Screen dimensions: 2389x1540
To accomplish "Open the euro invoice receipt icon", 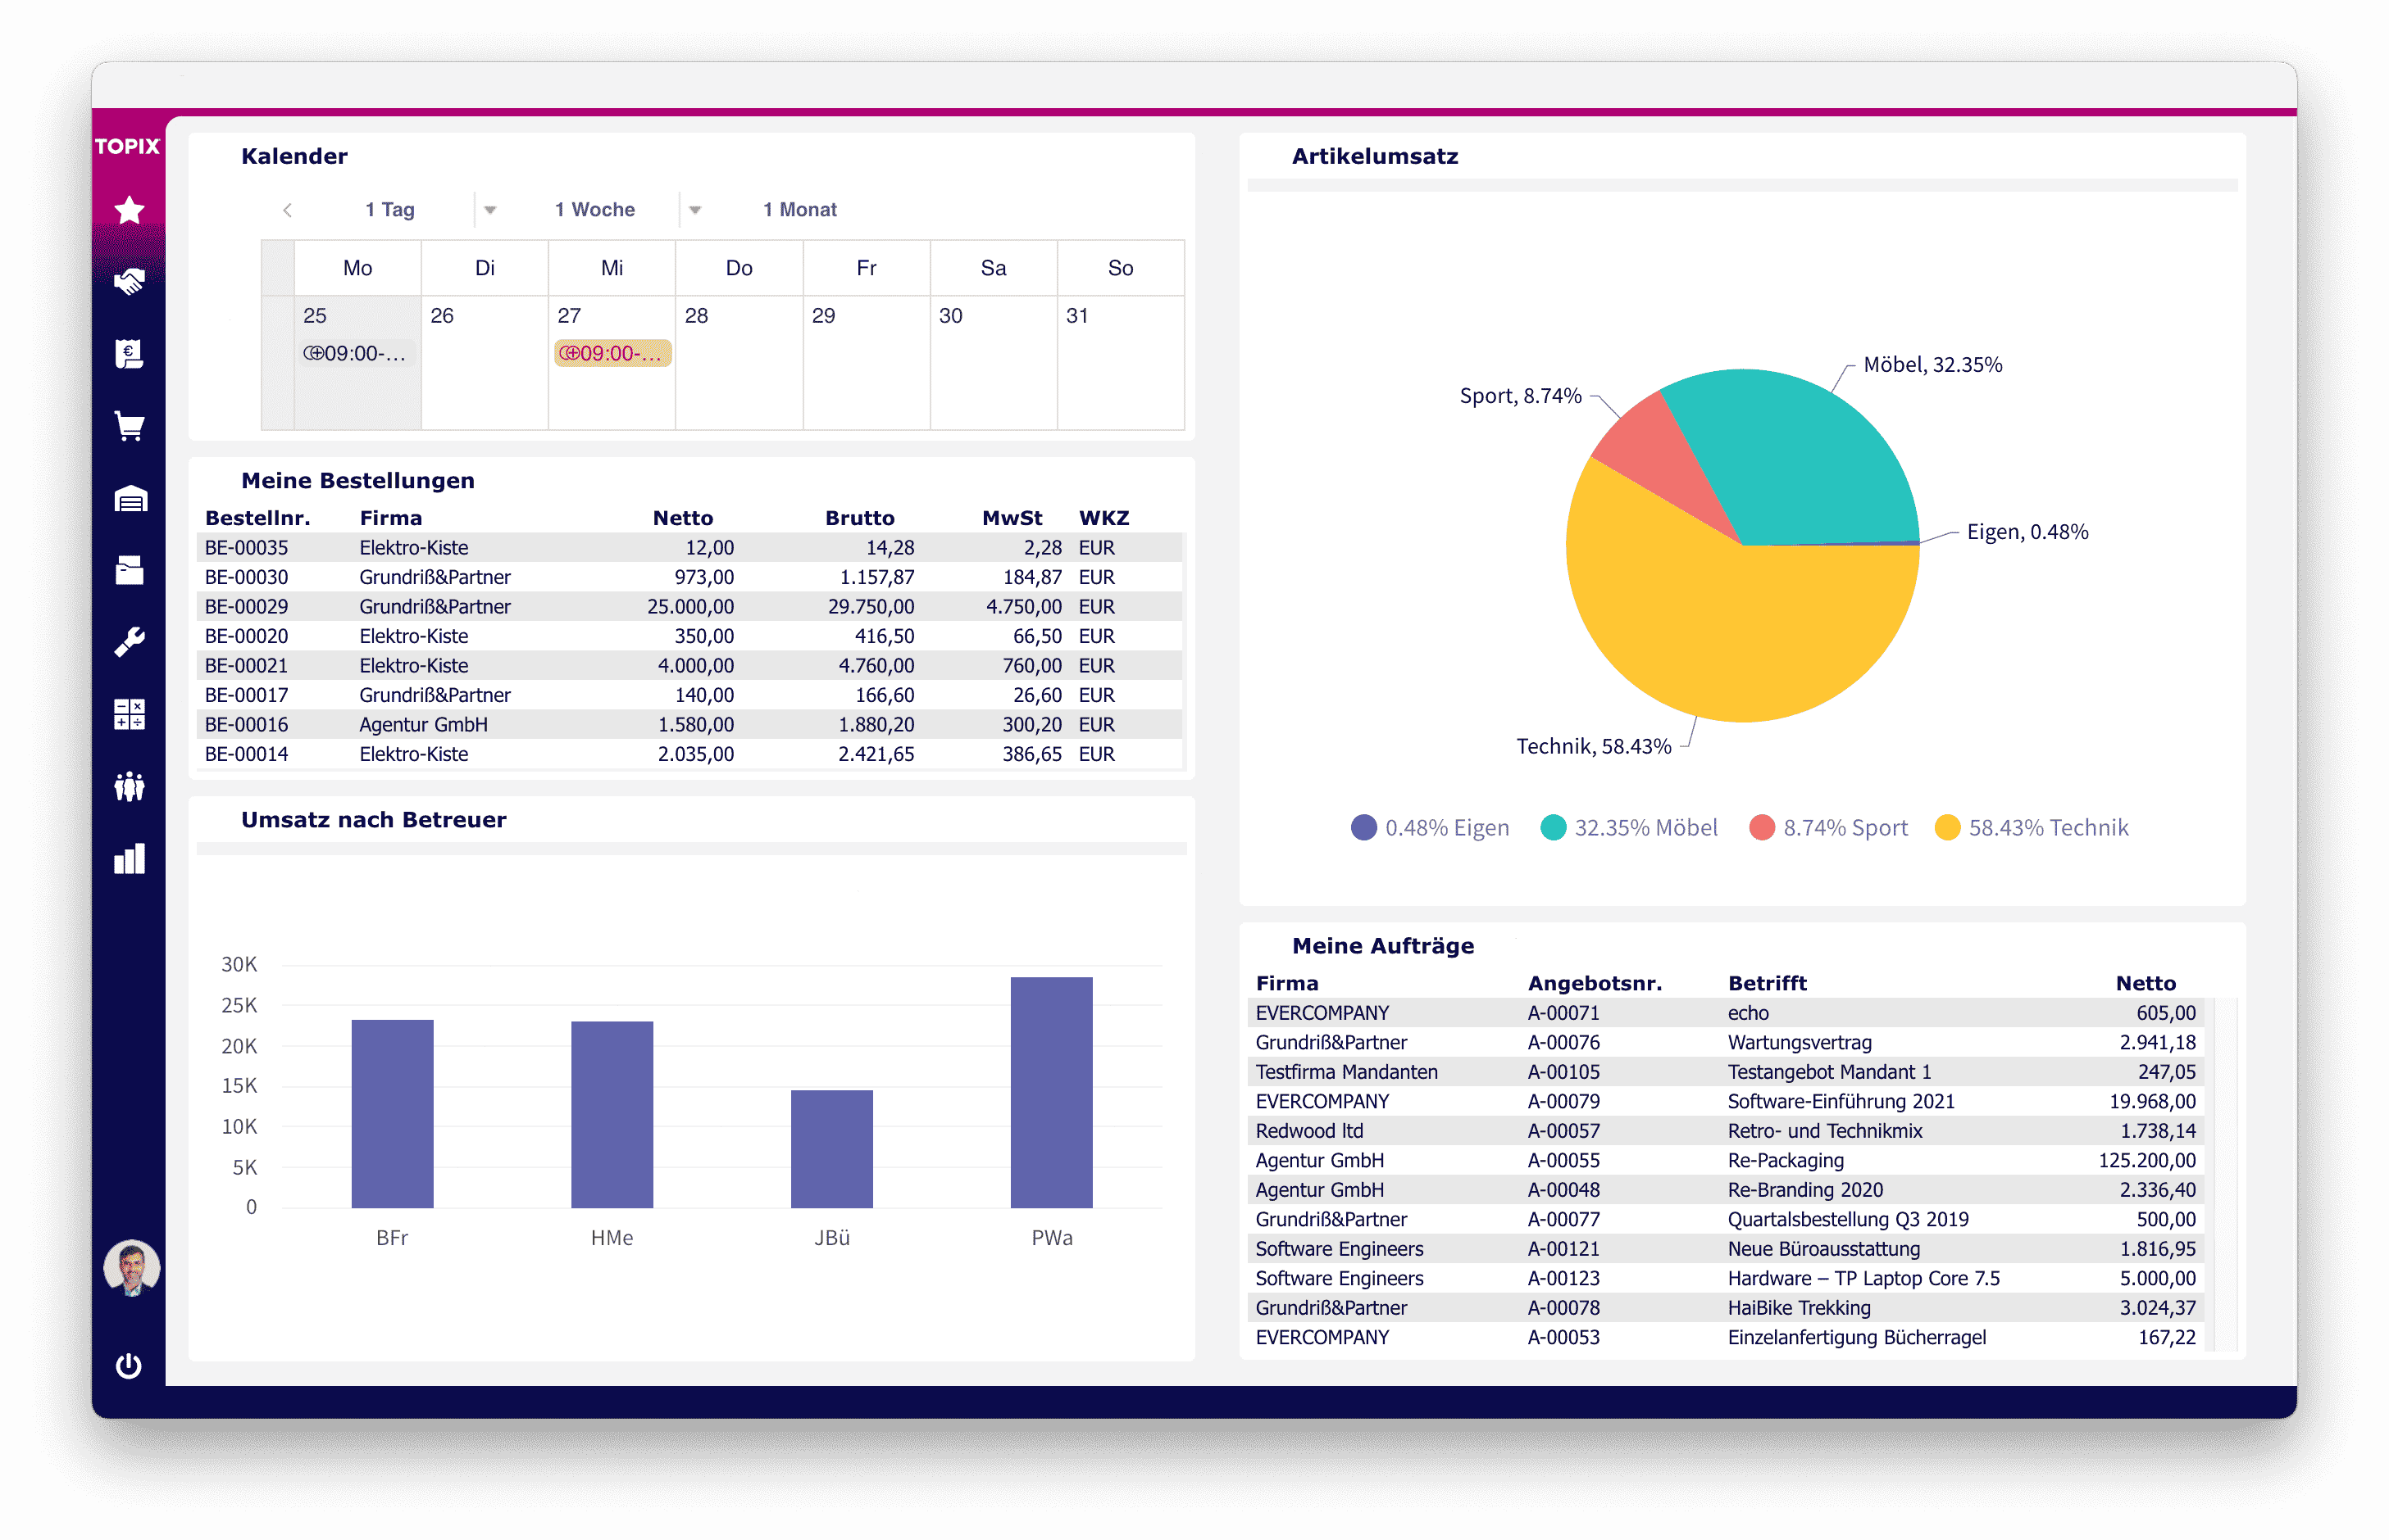I will pyautogui.click(x=129, y=354).
